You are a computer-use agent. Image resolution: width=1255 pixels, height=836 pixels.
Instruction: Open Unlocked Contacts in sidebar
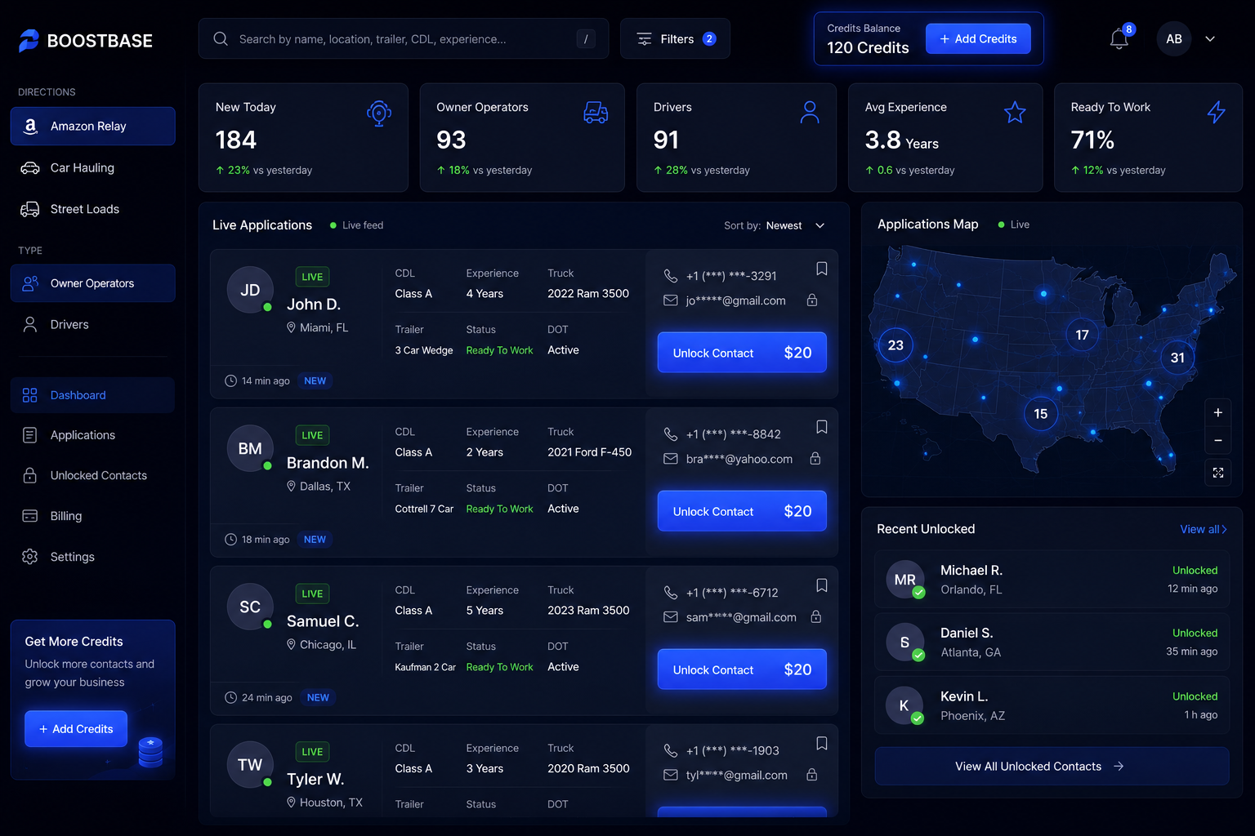pyautogui.click(x=93, y=475)
